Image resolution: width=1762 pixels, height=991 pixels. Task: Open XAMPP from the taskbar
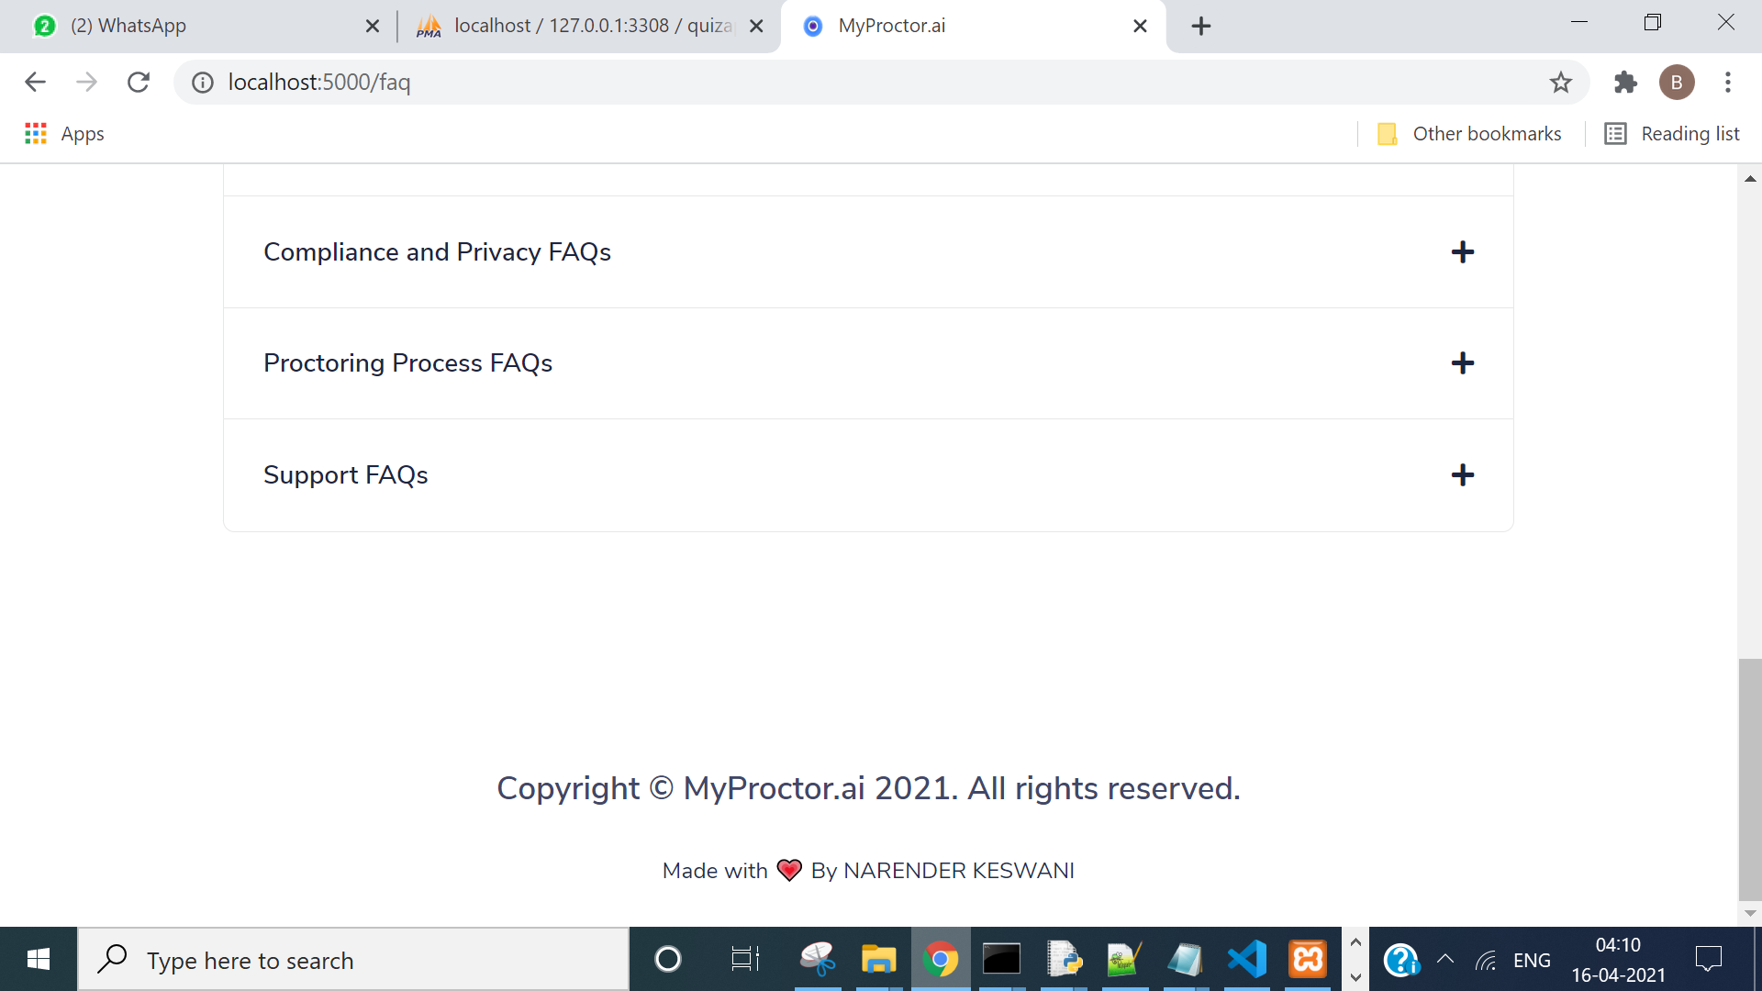click(x=1308, y=960)
